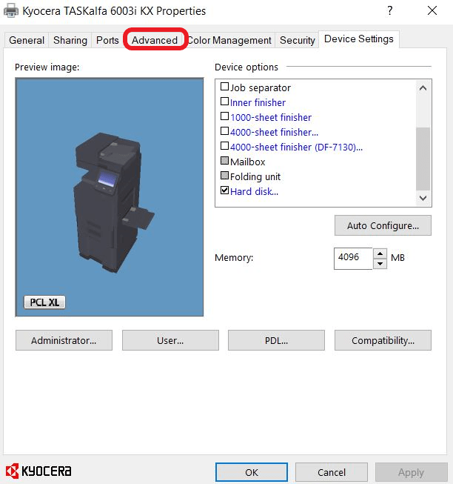Viewport: 453px width, 484px height.
Task: Open the Inner finisher link text
Action: click(x=258, y=102)
